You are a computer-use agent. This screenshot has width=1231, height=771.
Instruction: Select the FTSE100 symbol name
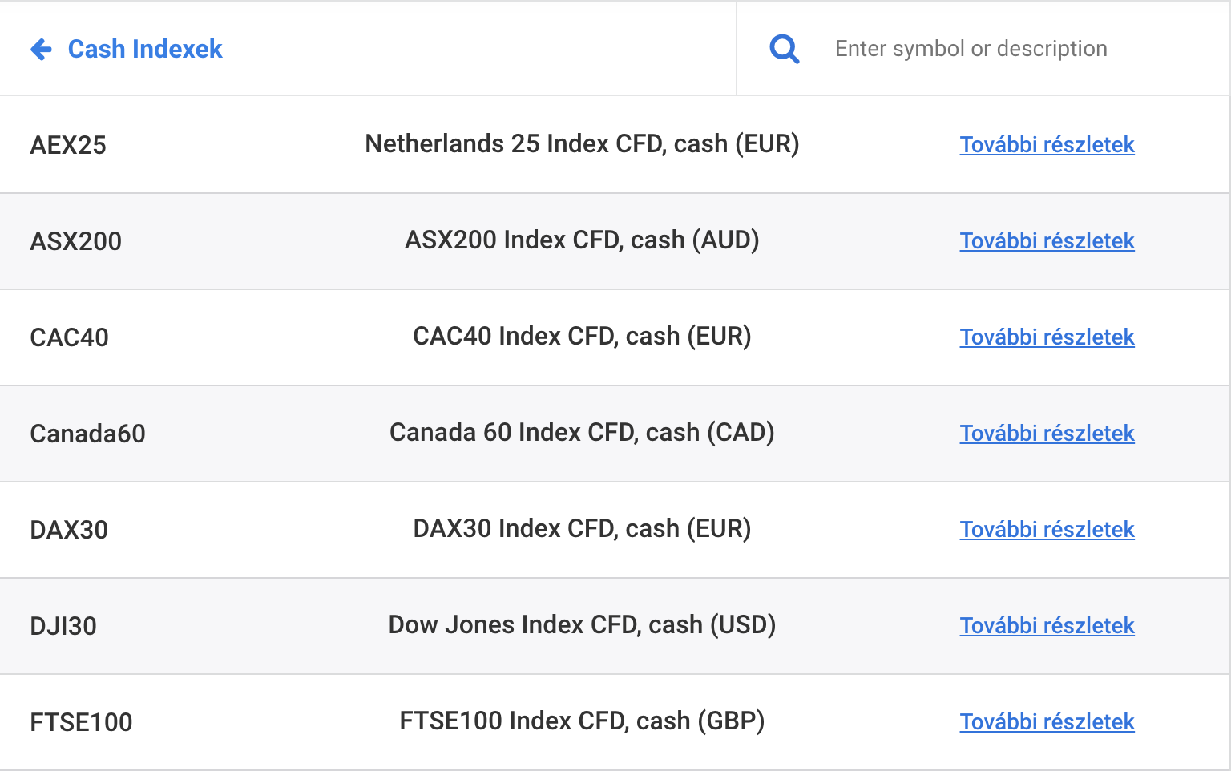[81, 722]
